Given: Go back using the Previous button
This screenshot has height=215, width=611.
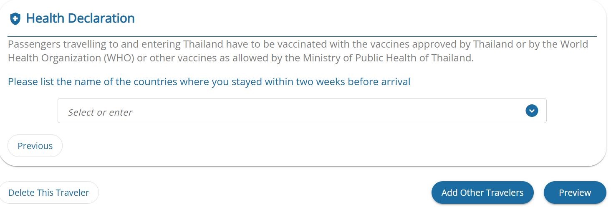Looking at the screenshot, I should click(x=35, y=146).
